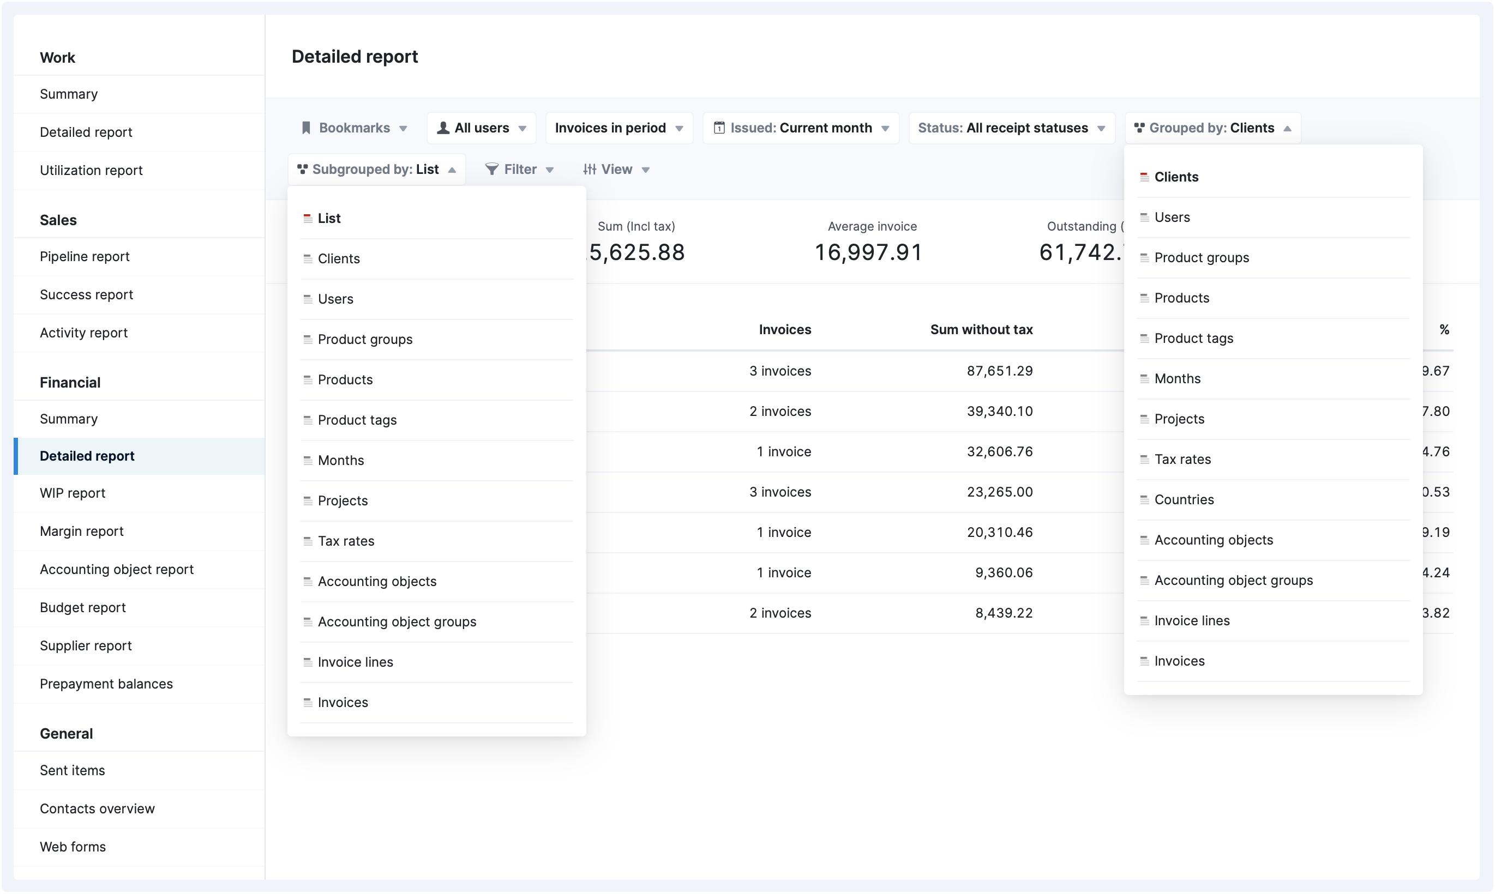Choose Product groups in Grouped by menu
1495x894 pixels.
pyautogui.click(x=1272, y=257)
